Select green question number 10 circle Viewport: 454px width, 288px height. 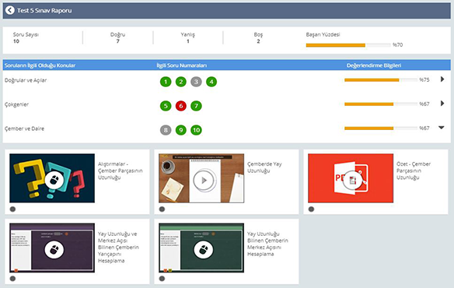coord(197,130)
